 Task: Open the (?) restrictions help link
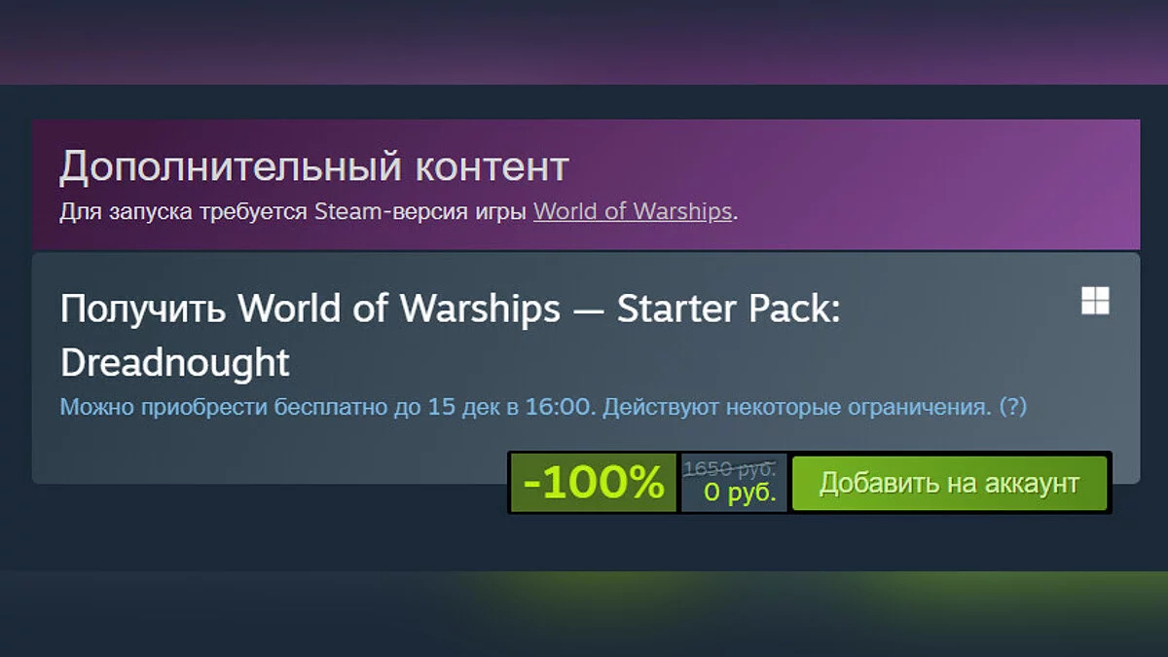click(1013, 406)
